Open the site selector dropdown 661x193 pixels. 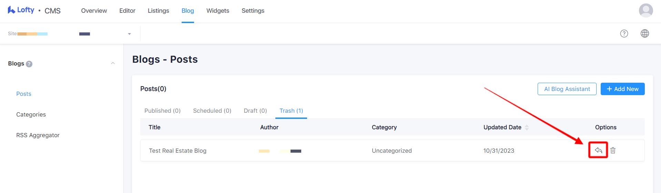(129, 34)
